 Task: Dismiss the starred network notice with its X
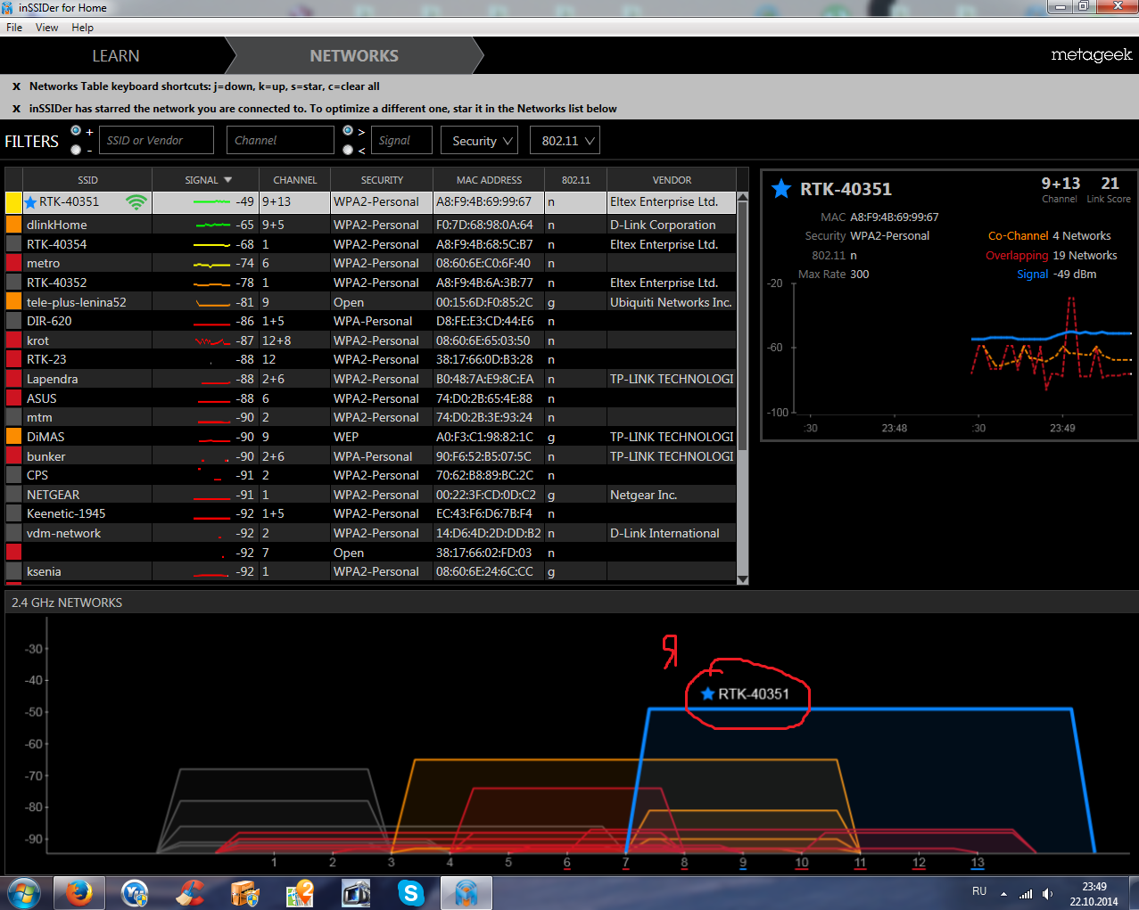(x=16, y=109)
